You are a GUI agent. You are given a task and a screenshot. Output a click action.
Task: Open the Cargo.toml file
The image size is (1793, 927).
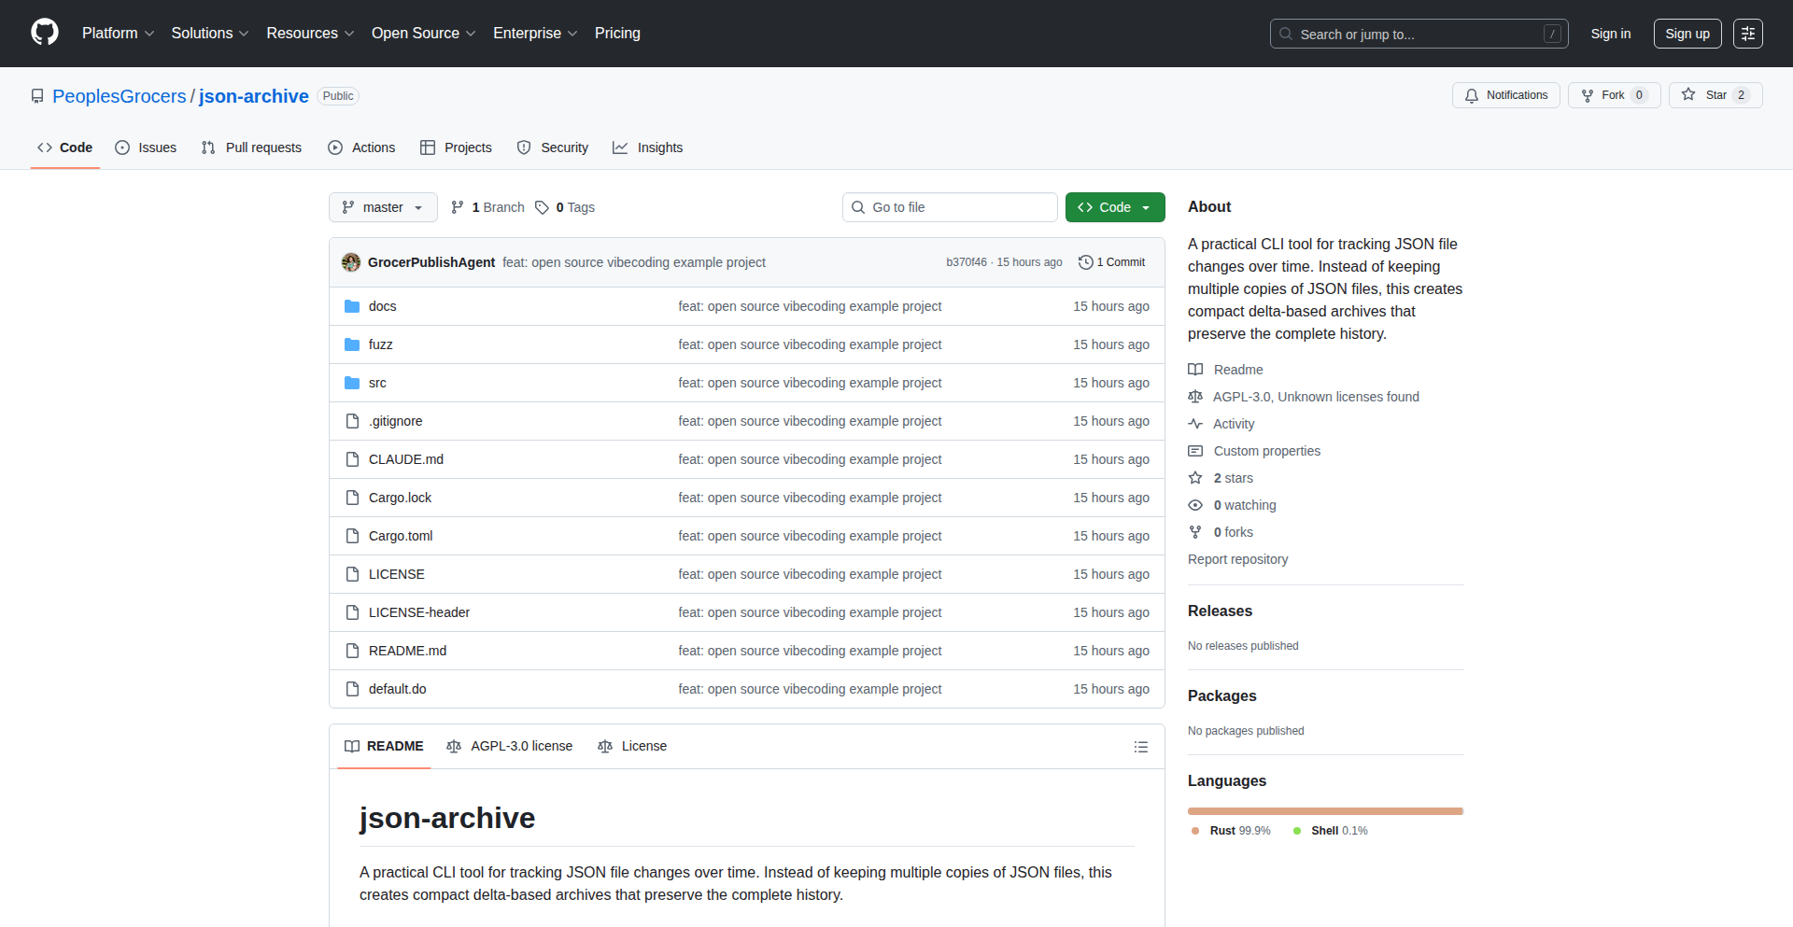click(x=401, y=536)
